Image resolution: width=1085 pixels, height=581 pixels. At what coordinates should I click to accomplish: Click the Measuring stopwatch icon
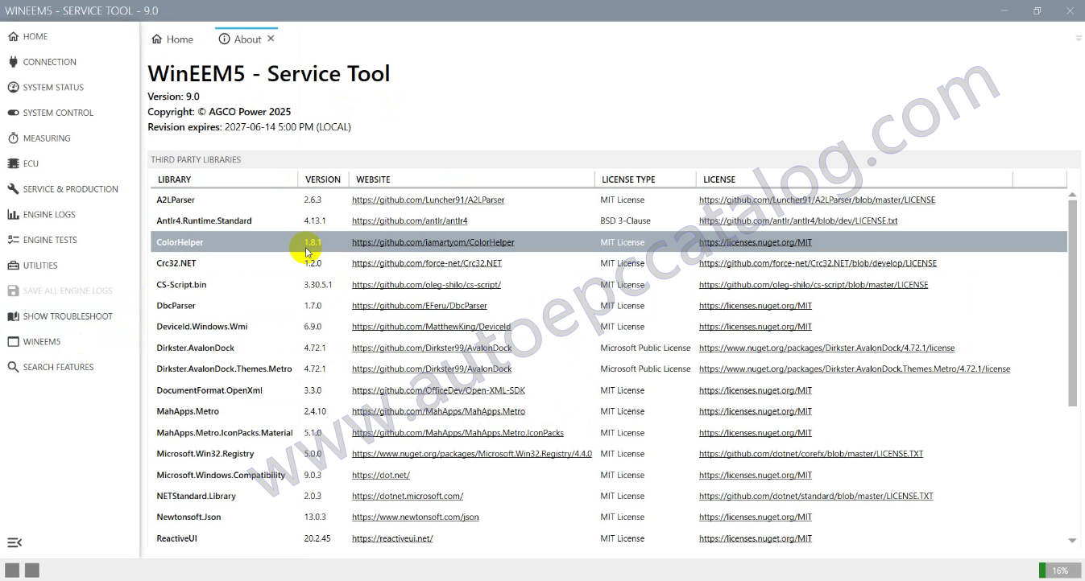pos(13,138)
